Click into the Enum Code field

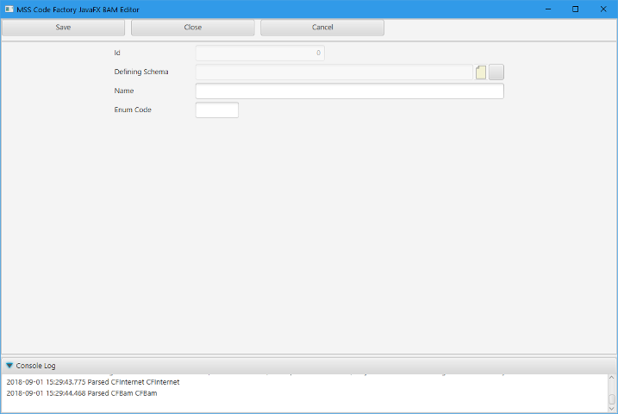pos(216,110)
